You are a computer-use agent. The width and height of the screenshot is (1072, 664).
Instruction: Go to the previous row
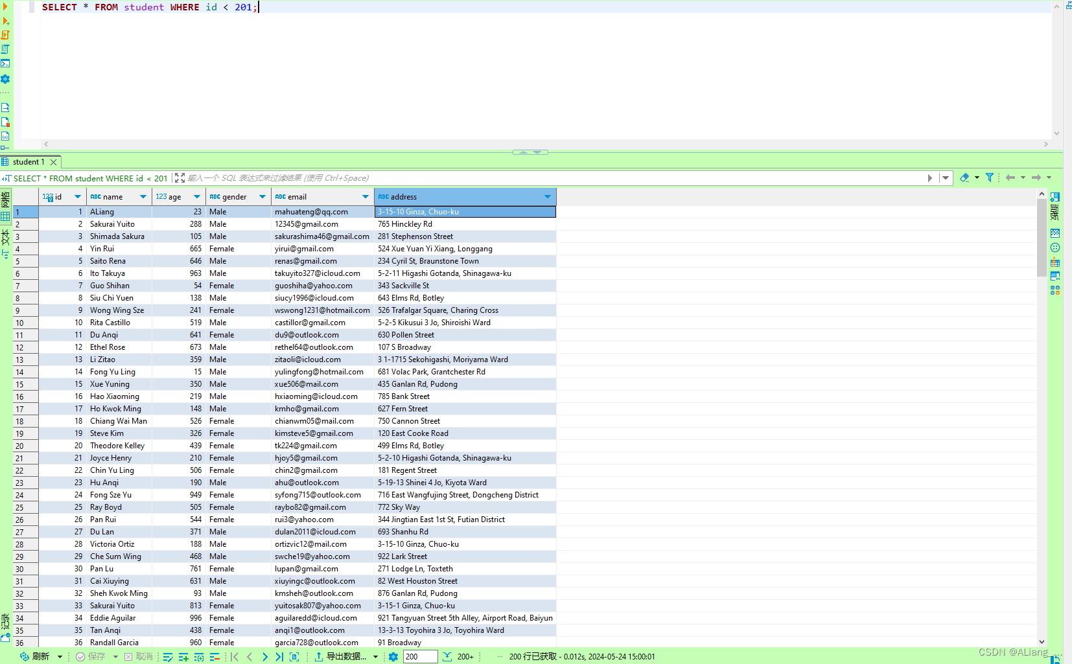250,657
